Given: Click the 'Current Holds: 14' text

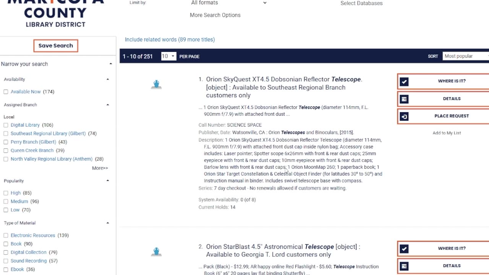Looking at the screenshot, I should 217,207.
